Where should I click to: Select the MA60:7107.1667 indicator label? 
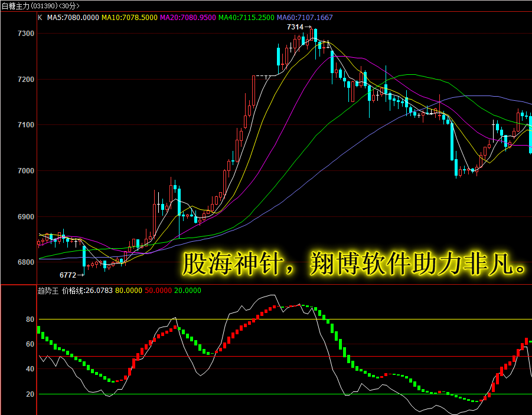coord(305,18)
